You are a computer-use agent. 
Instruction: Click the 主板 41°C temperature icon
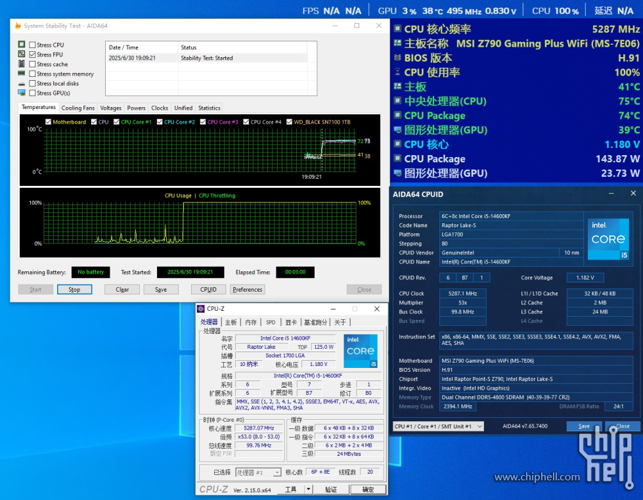[x=397, y=86]
